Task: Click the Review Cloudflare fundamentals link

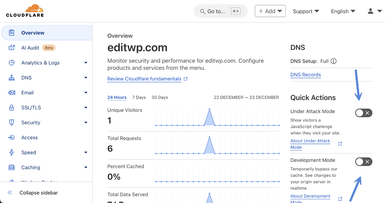Action: pyautogui.click(x=144, y=79)
